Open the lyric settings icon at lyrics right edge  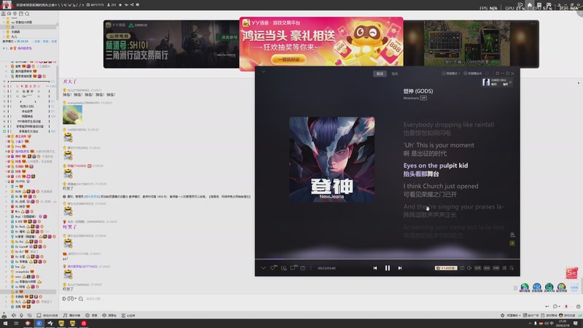click(512, 235)
